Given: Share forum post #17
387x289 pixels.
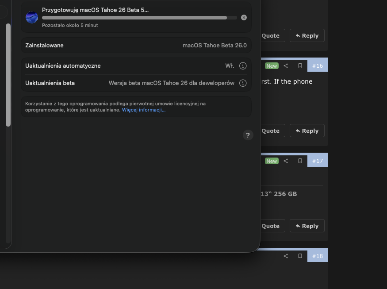Looking at the screenshot, I should [x=286, y=161].
